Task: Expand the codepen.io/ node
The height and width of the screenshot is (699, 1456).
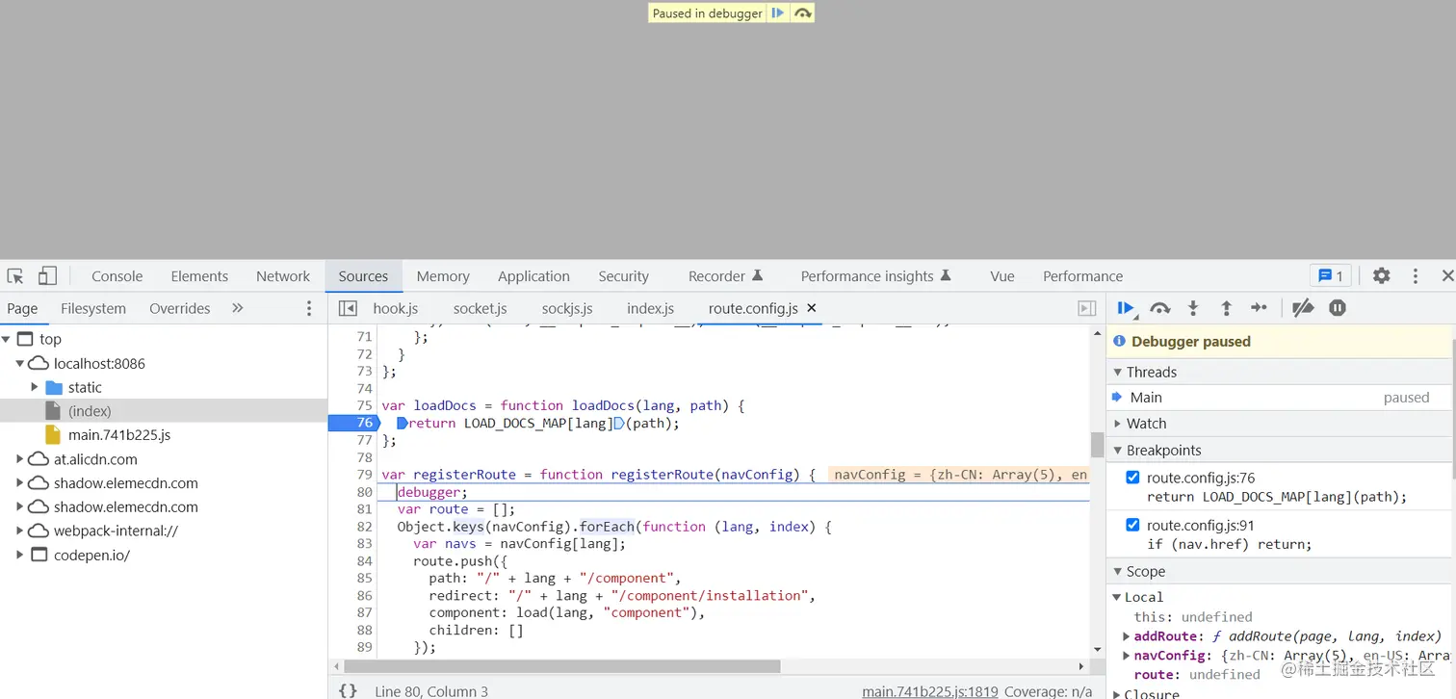Action: coord(20,555)
